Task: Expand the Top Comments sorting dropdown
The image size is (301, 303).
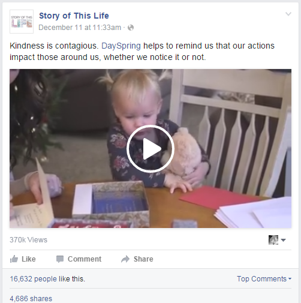Action: point(264,279)
